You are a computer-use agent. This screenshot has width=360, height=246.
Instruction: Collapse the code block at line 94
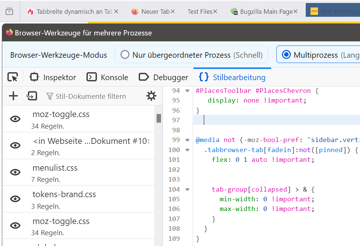pyautogui.click(x=187, y=91)
